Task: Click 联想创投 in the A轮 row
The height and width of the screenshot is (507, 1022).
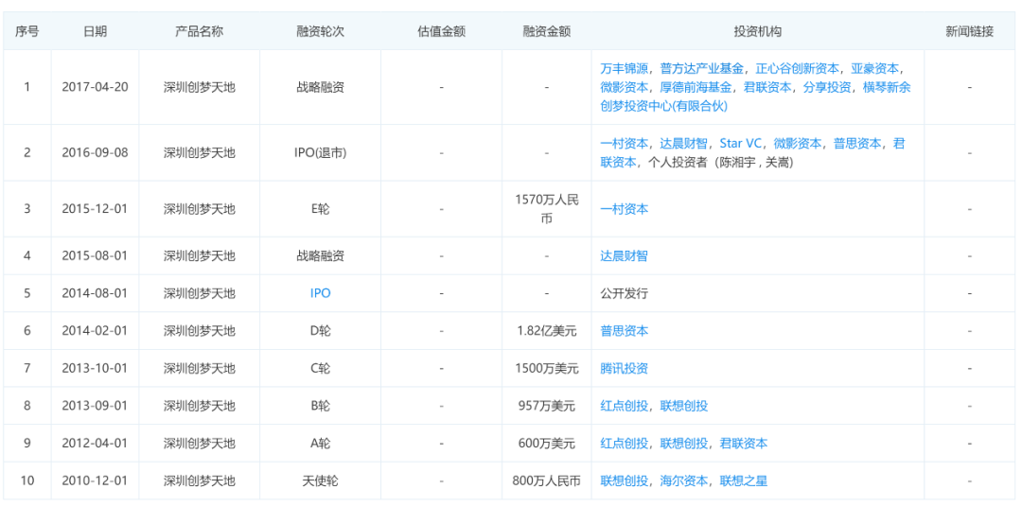Action: click(684, 444)
